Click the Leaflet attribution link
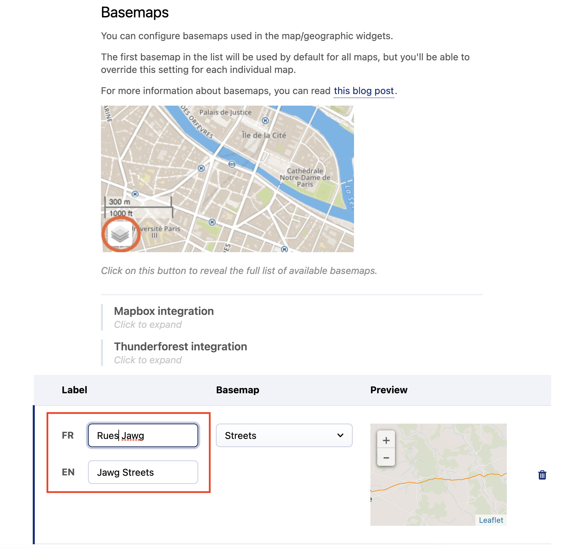Viewport: 588px width, 549px height. pyautogui.click(x=491, y=520)
